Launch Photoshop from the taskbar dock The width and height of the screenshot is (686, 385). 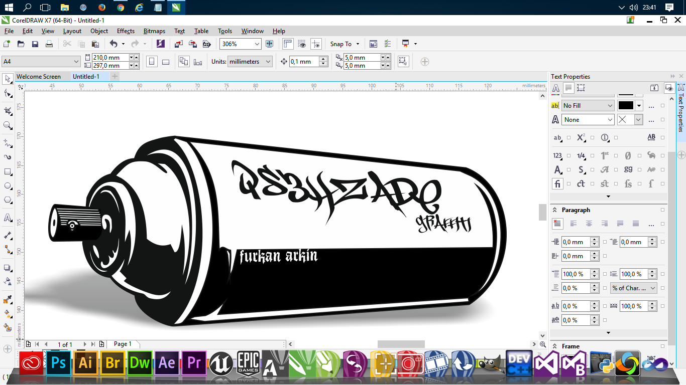[x=59, y=362]
